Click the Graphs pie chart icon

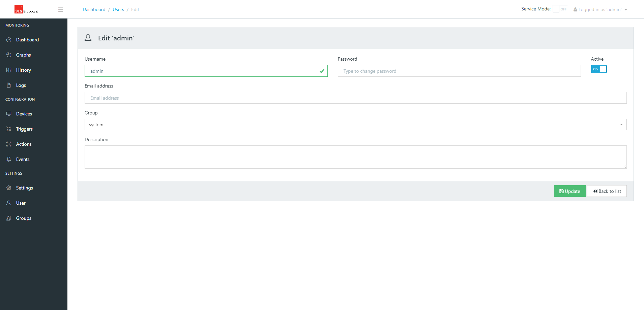[x=9, y=55]
